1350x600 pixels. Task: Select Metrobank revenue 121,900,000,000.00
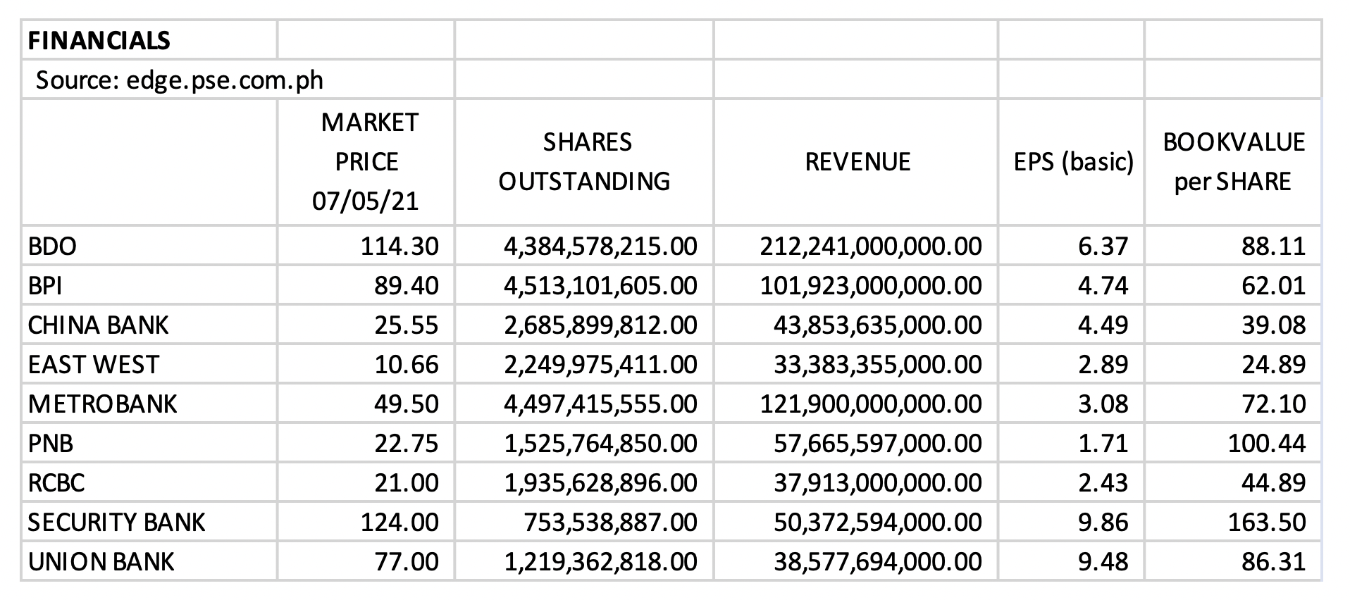click(x=856, y=404)
